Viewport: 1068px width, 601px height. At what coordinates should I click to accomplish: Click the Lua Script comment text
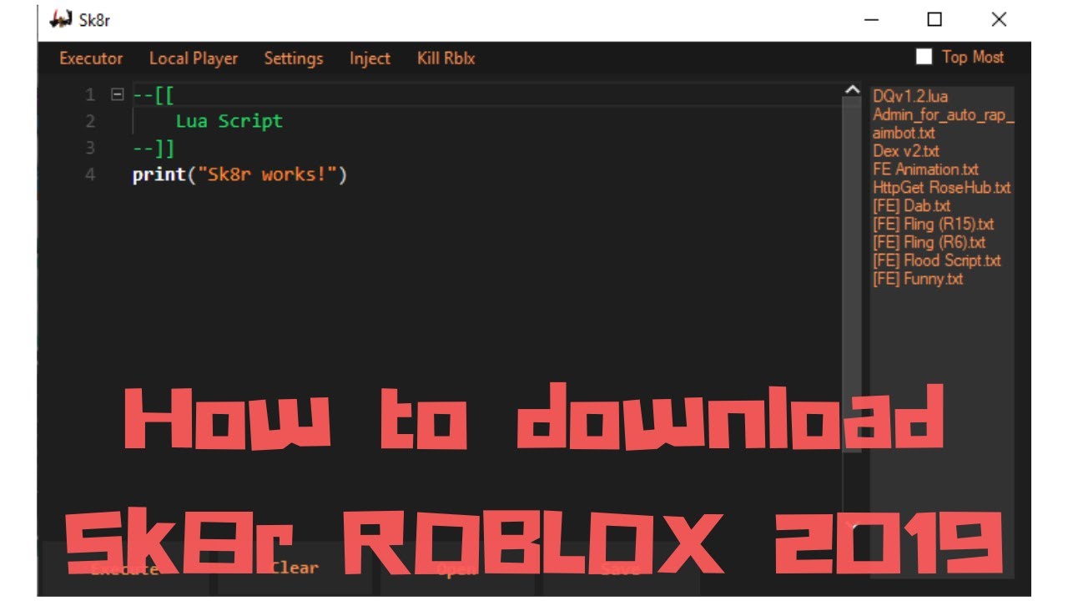point(229,122)
